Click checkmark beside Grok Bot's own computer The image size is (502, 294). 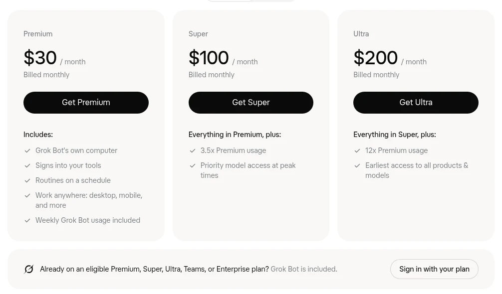tap(27, 150)
